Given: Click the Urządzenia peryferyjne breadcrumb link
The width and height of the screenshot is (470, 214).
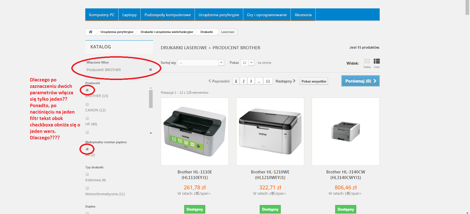Looking at the screenshot, I should pyautogui.click(x=117, y=32).
